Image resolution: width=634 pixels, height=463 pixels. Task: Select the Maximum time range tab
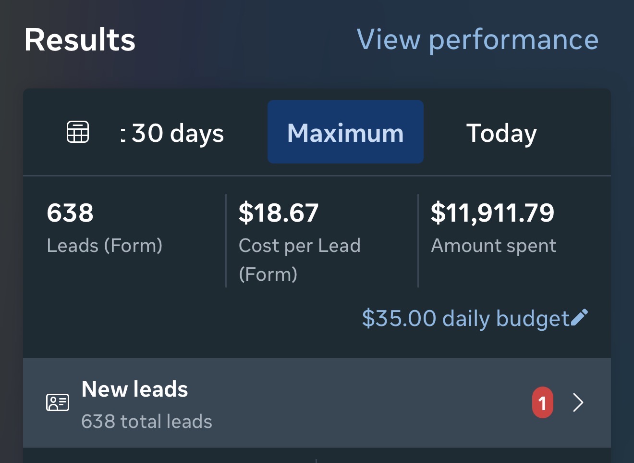345,132
